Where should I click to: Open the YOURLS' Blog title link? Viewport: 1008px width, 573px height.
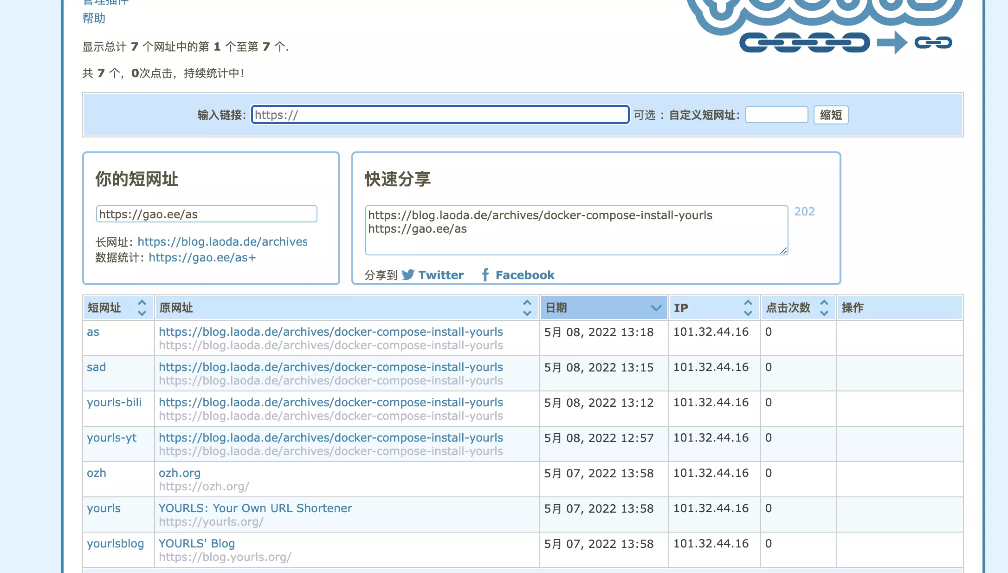[x=197, y=544]
